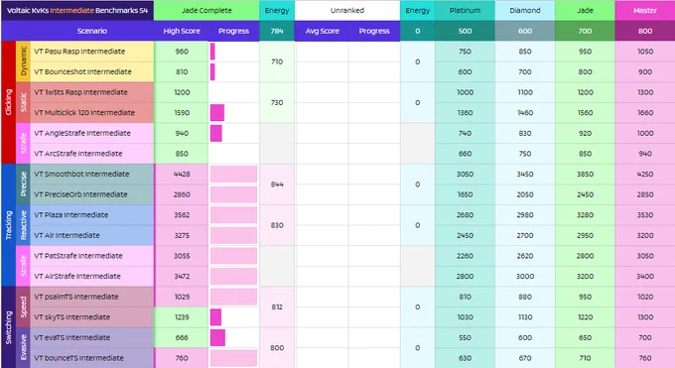The height and width of the screenshot is (368, 675).
Task: Select VT skyTS Intermediate scenario
Action: (91, 317)
